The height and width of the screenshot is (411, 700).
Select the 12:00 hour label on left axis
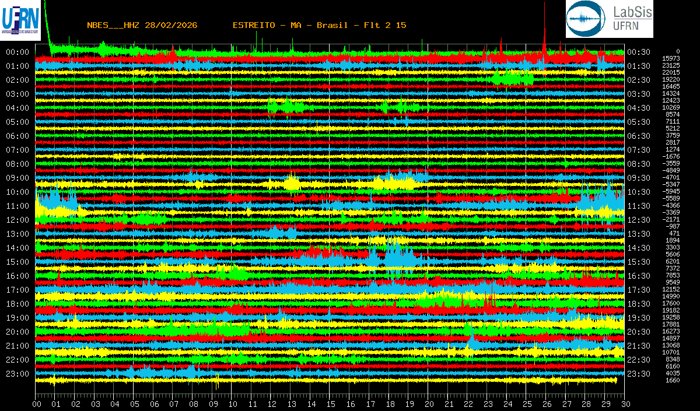[17, 220]
